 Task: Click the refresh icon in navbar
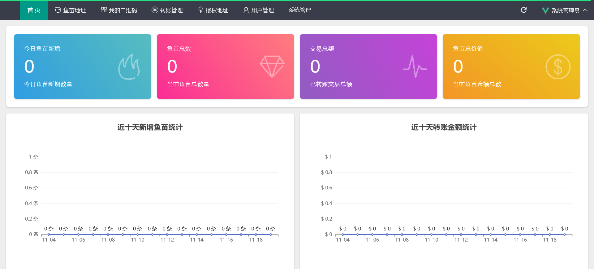524,10
